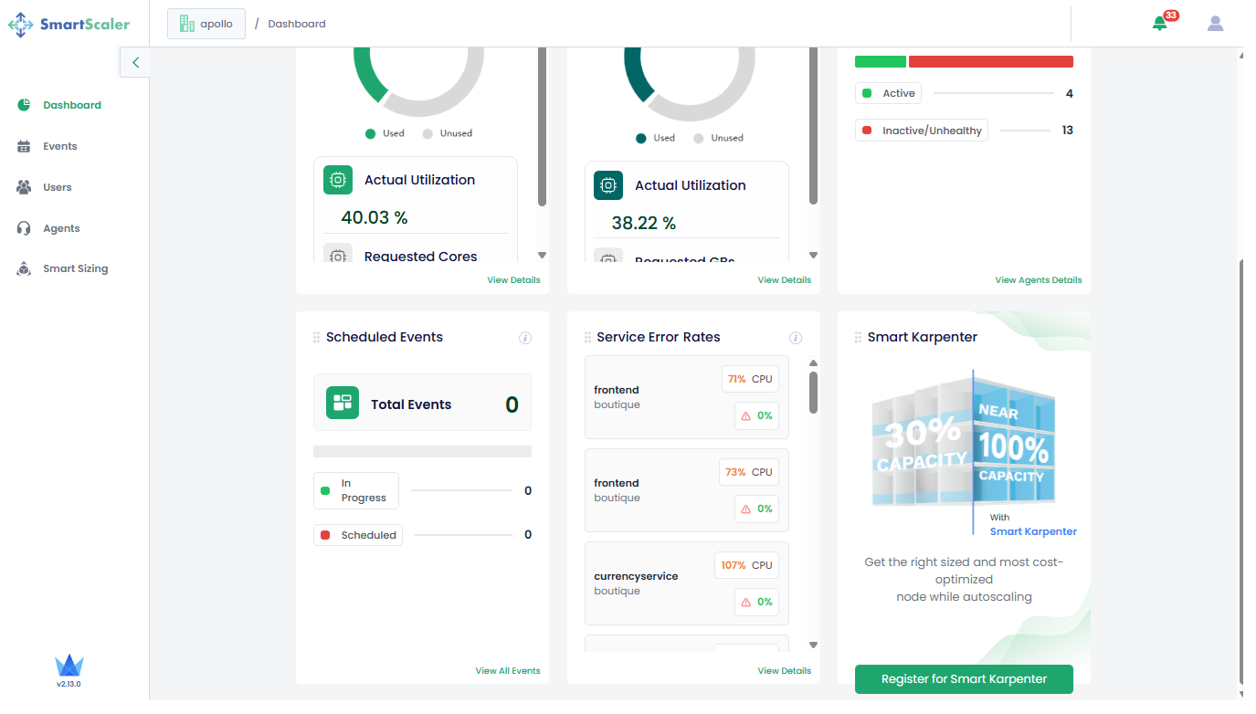Click the Dashboard breadcrumb text
The width and height of the screenshot is (1256, 714).
tap(297, 24)
